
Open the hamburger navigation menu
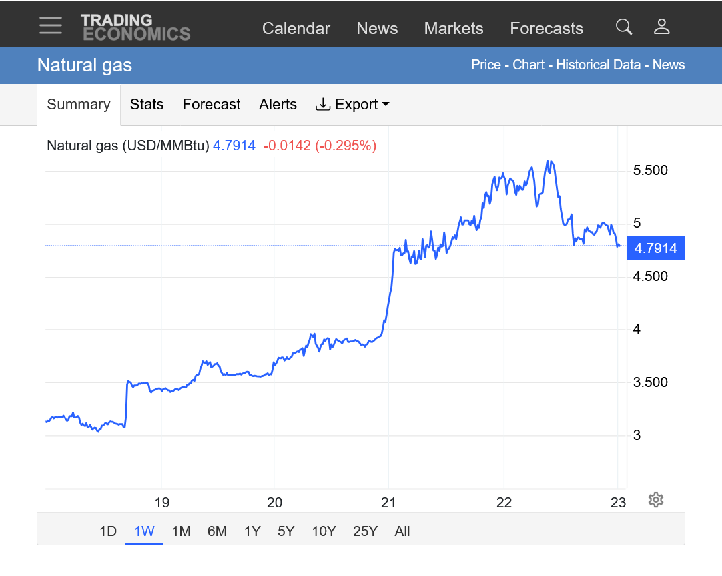tap(51, 25)
